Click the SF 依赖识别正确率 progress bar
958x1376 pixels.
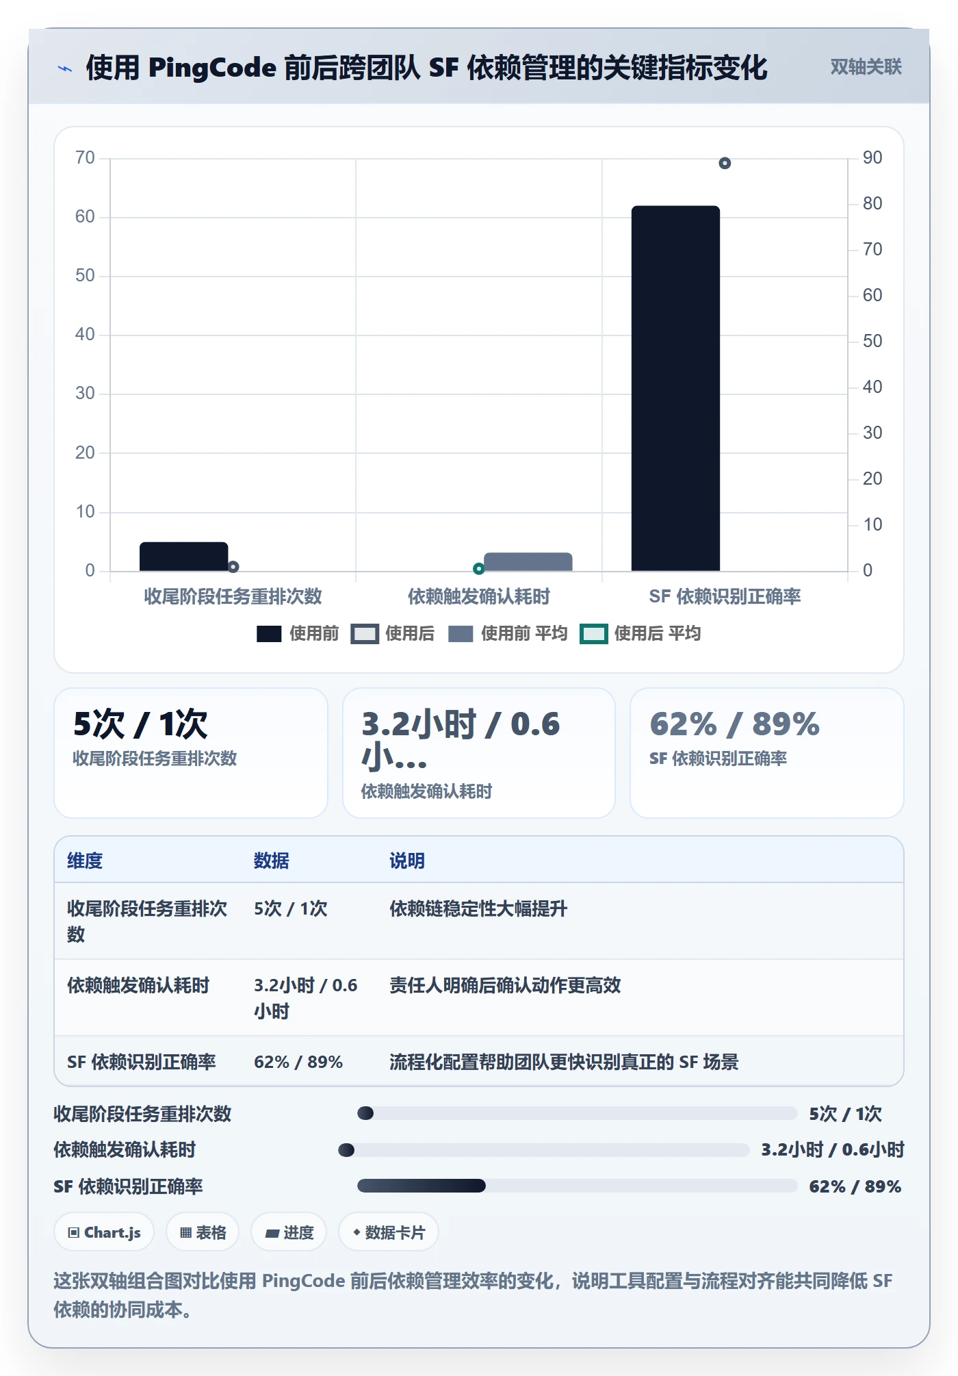click(577, 1186)
